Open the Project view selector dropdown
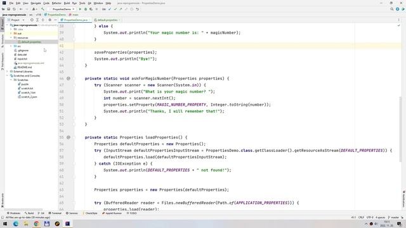Image resolution: width=406 pixels, height=228 pixels. coord(16,20)
